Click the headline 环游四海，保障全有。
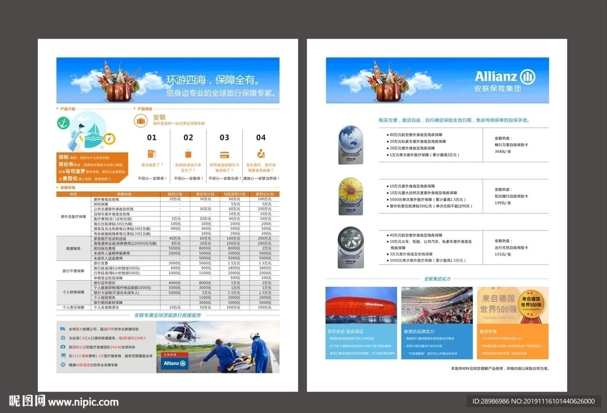This screenshot has height=413, width=607. pos(213,80)
